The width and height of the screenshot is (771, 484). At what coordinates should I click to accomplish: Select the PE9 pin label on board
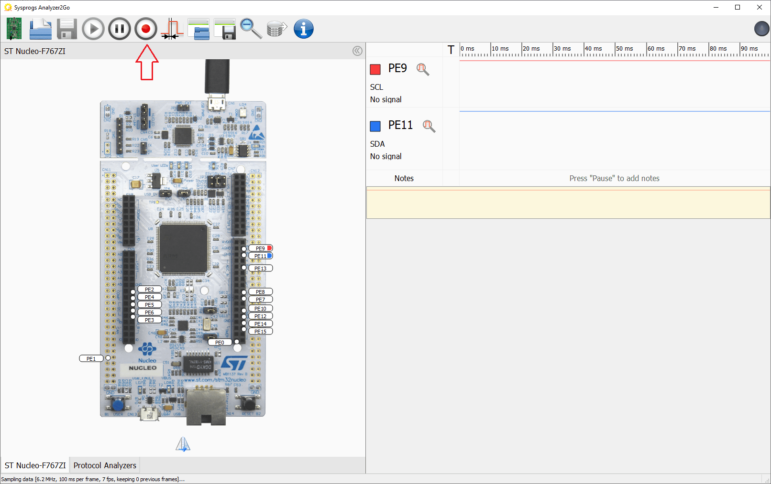pos(260,248)
